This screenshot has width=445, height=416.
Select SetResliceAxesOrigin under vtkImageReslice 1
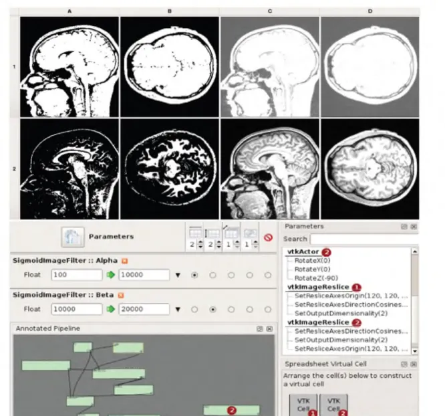tap(351, 296)
